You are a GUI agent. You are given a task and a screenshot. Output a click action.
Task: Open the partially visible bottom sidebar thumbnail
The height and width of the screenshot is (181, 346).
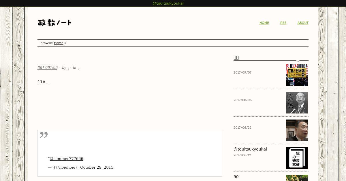tap(297, 178)
